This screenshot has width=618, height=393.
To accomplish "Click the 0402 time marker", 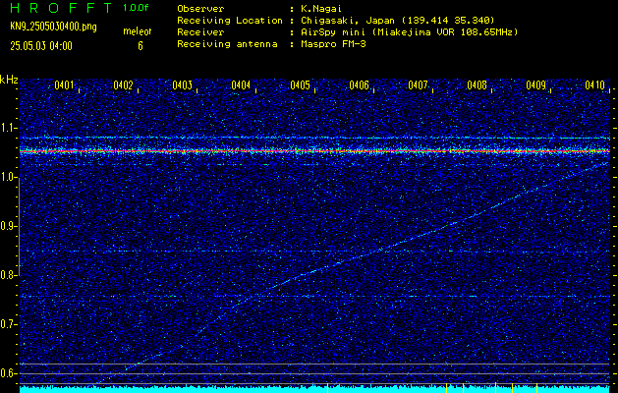I will coord(123,84).
